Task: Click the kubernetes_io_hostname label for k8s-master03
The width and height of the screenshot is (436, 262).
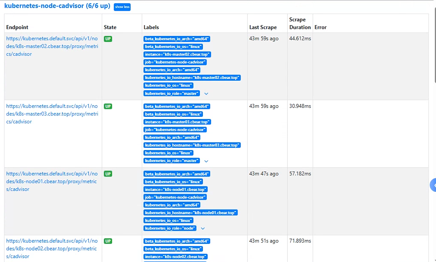Action: [192, 145]
